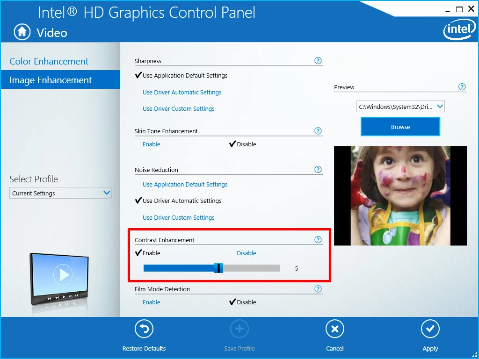Open the Sharpness help icon

(318, 60)
